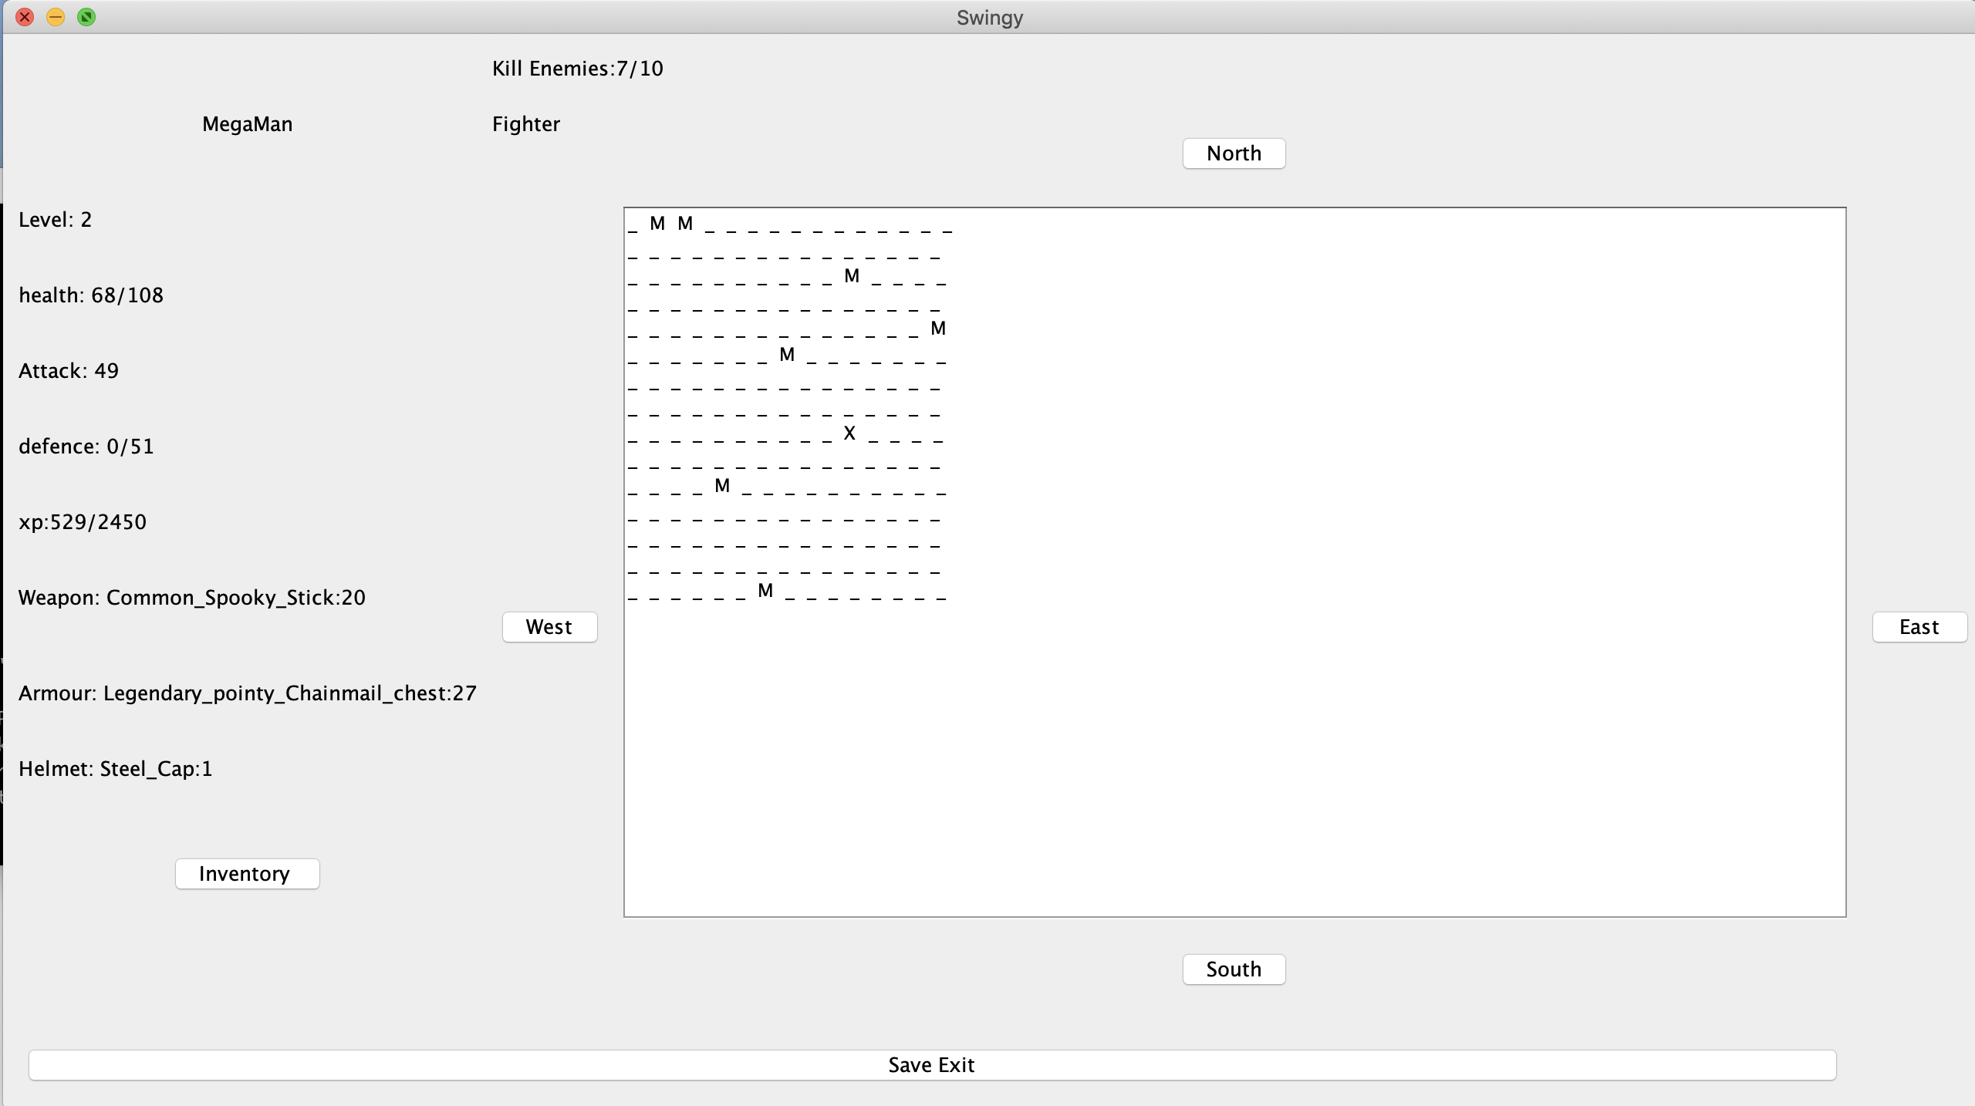The height and width of the screenshot is (1106, 1975).
Task: Click the Helmet: Steel_Cap:1 label
Action: [116, 769]
